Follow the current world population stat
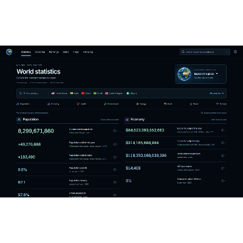The width and height of the screenshot is (243, 243). pos(115,131)
